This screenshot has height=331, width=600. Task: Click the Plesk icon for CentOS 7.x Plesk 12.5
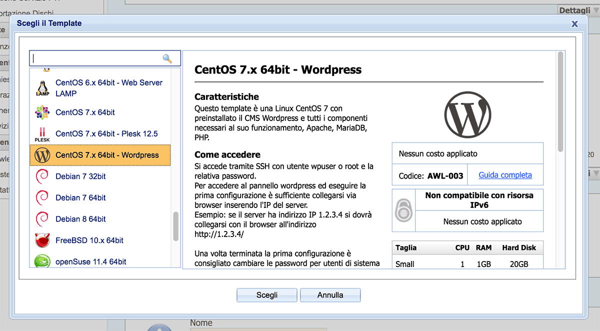tap(42, 134)
